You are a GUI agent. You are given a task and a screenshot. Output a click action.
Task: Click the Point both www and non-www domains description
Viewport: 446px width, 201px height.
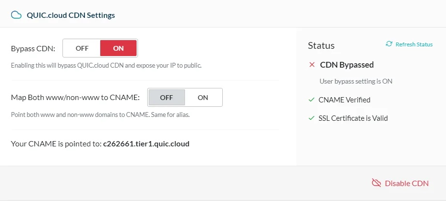100,115
